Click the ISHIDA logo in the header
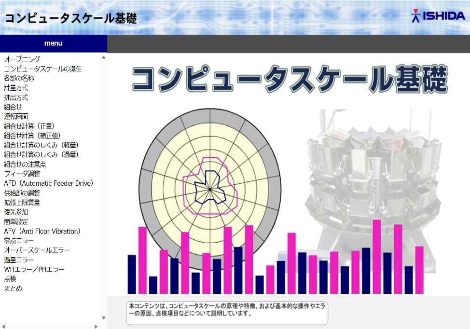This screenshot has width=470, height=329. point(438,16)
